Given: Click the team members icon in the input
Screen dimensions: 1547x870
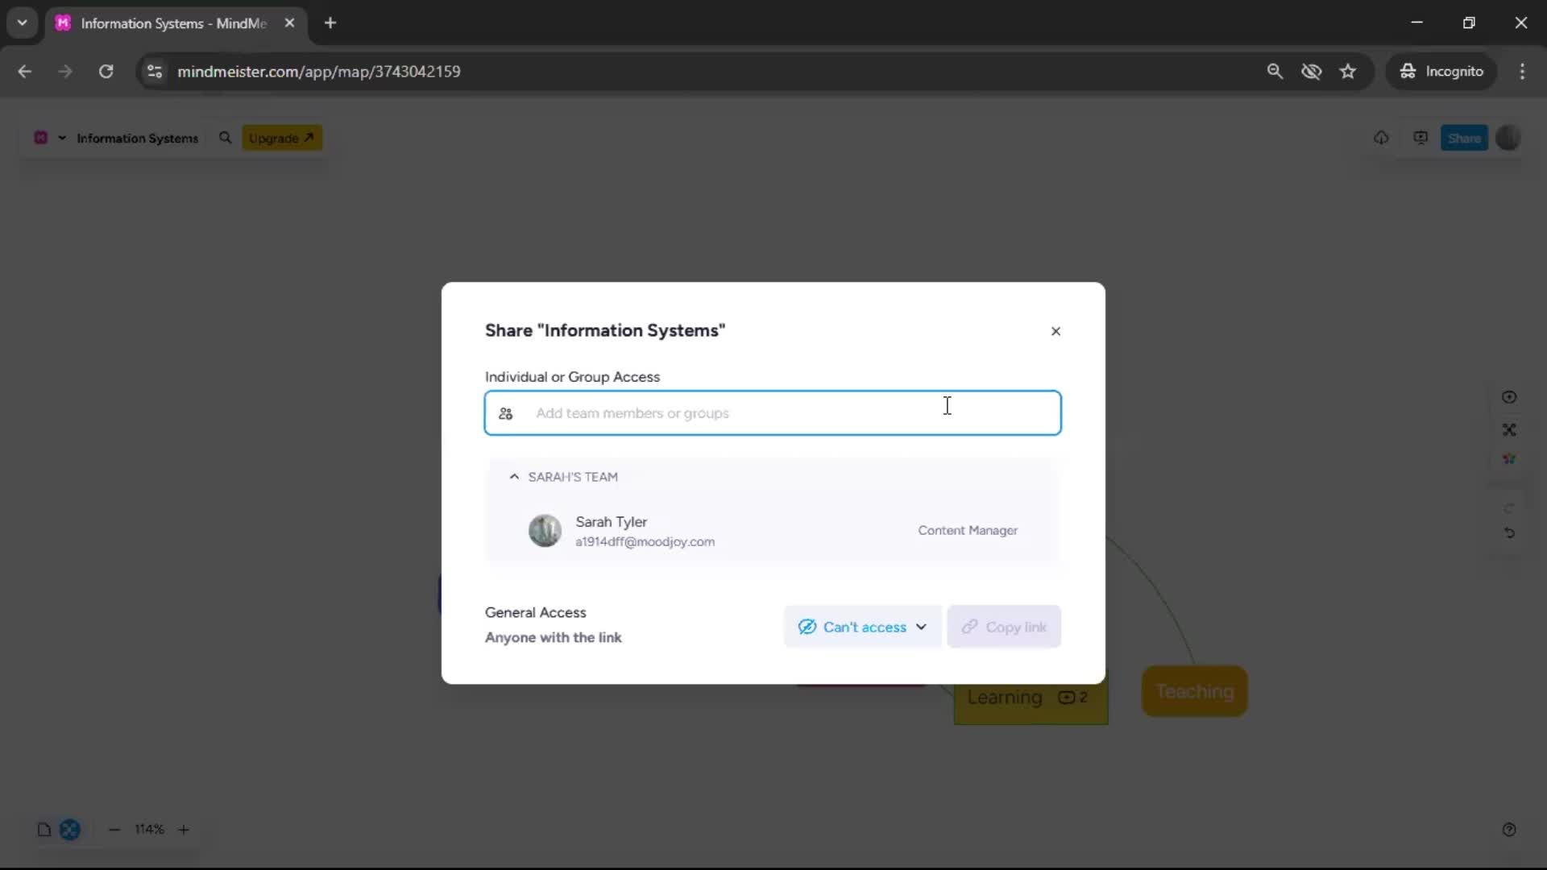Looking at the screenshot, I should (x=506, y=413).
